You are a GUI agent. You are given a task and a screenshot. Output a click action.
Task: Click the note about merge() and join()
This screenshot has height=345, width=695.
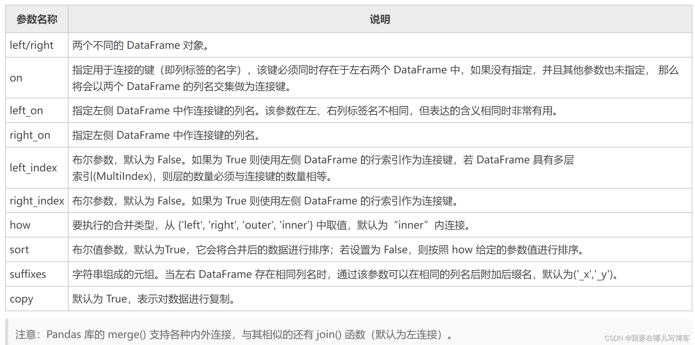(x=235, y=334)
